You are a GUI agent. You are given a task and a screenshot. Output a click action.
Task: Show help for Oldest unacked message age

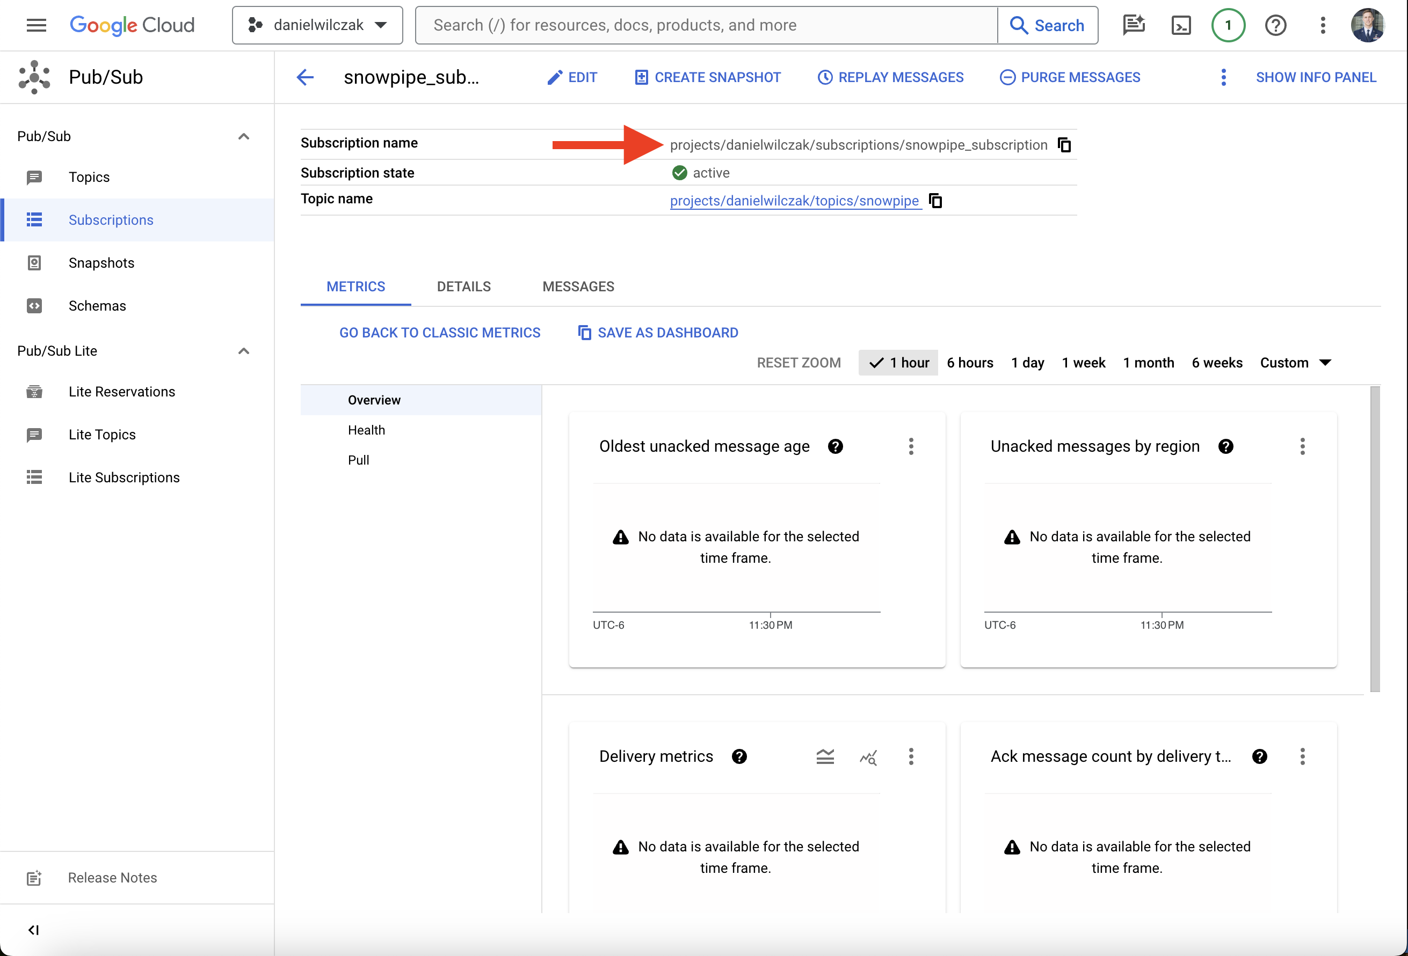pyautogui.click(x=836, y=446)
